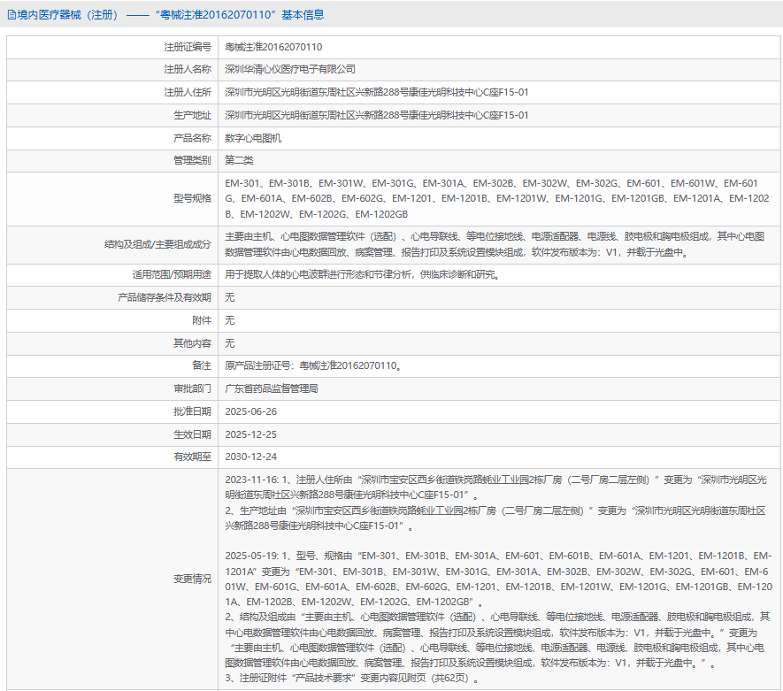Click the '注册证编号' label cell

coord(112,47)
